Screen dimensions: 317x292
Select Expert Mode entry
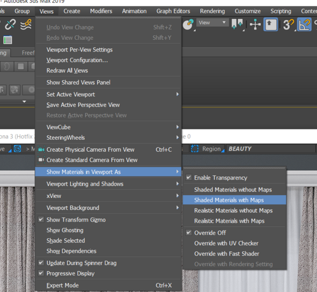[108, 286]
